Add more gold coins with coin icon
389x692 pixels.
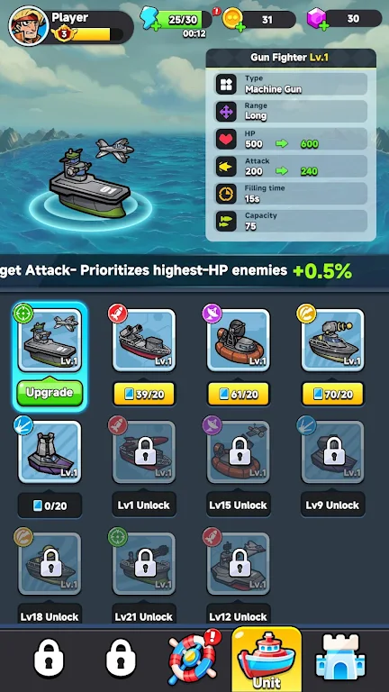click(233, 21)
